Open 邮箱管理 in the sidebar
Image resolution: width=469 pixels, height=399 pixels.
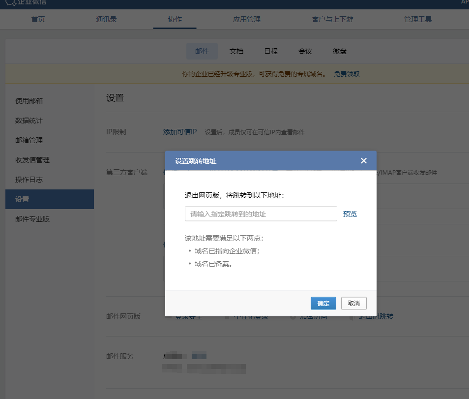pyautogui.click(x=29, y=140)
